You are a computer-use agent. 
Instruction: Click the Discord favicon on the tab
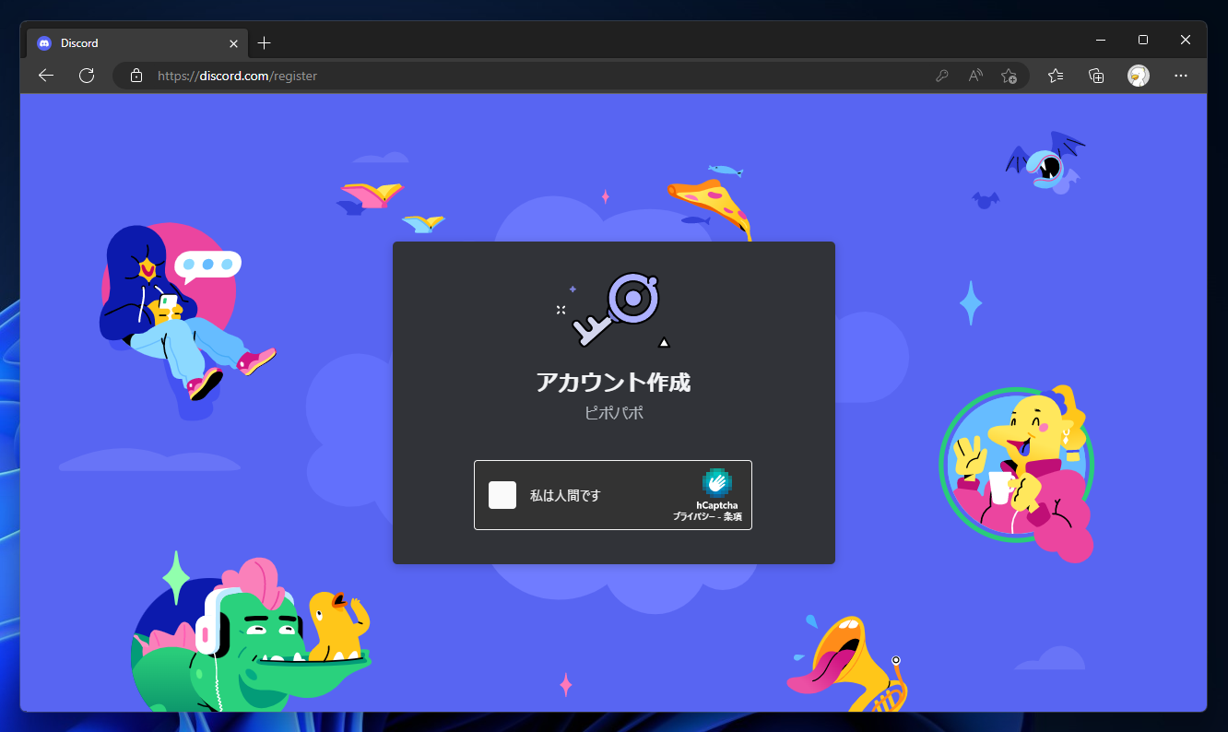(x=43, y=42)
